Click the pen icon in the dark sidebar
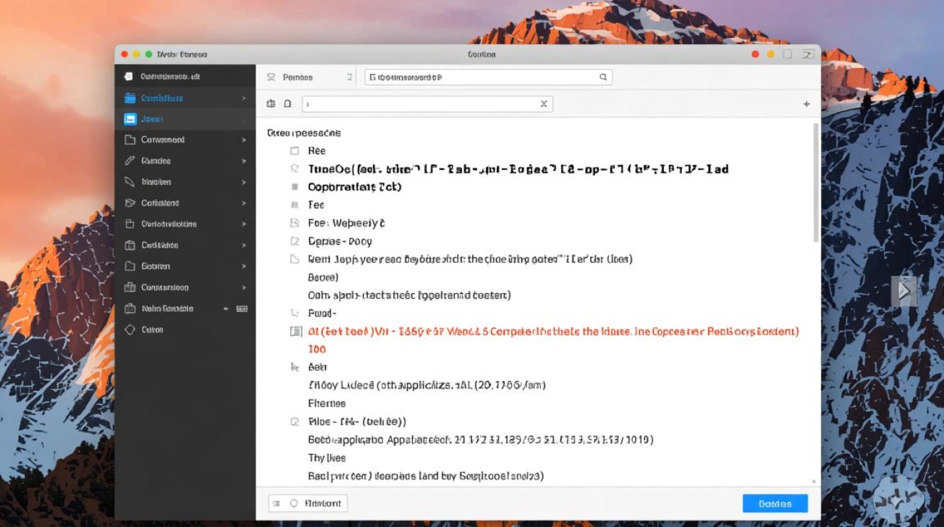Image resolution: width=944 pixels, height=527 pixels. (x=129, y=161)
